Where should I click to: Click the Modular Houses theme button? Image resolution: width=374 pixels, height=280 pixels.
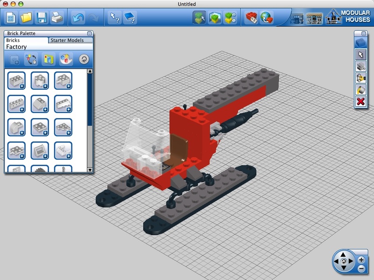348,17
